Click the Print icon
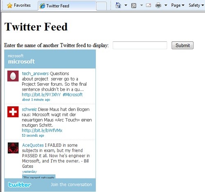 click(158, 5)
